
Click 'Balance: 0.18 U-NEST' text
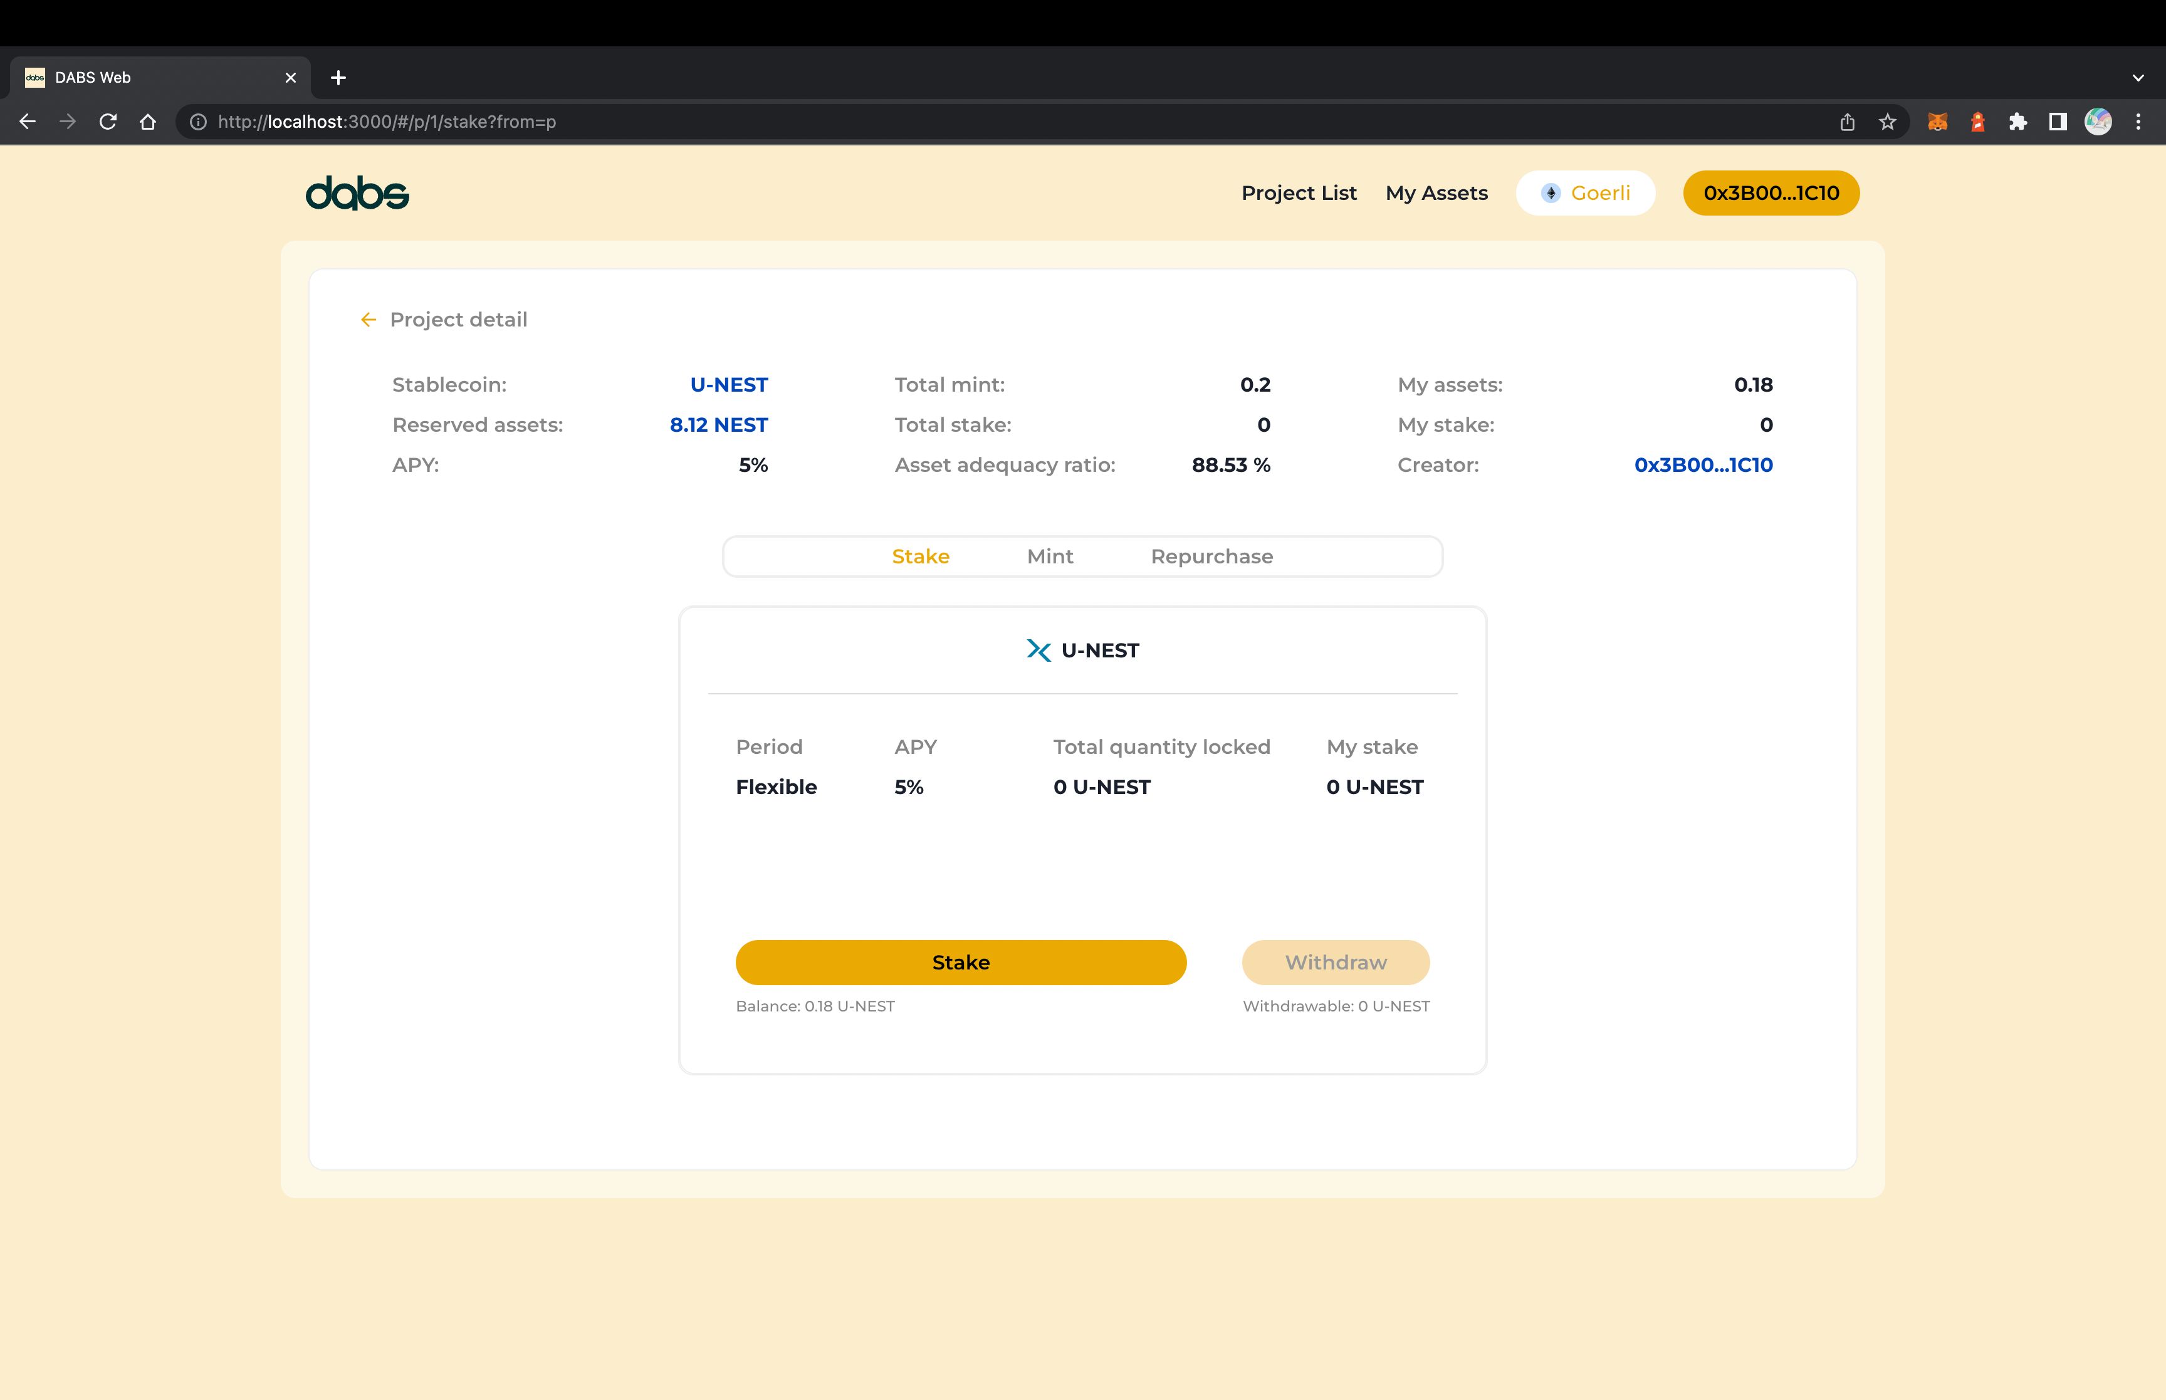coord(814,1006)
